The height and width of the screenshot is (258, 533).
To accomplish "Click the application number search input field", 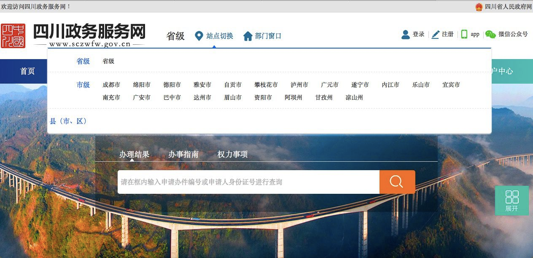I will (x=248, y=182).
